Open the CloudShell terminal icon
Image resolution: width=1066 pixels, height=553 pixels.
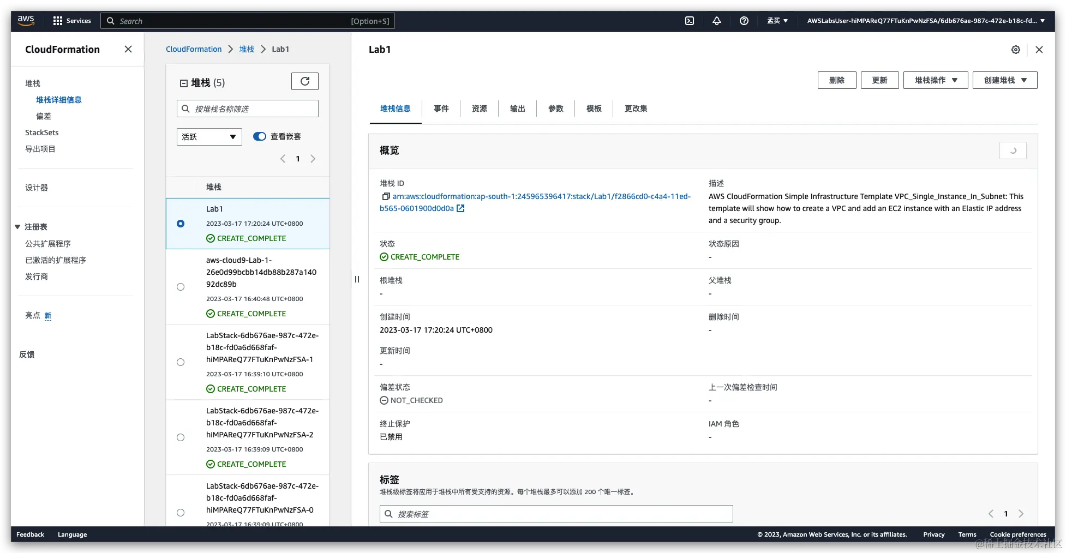690,21
